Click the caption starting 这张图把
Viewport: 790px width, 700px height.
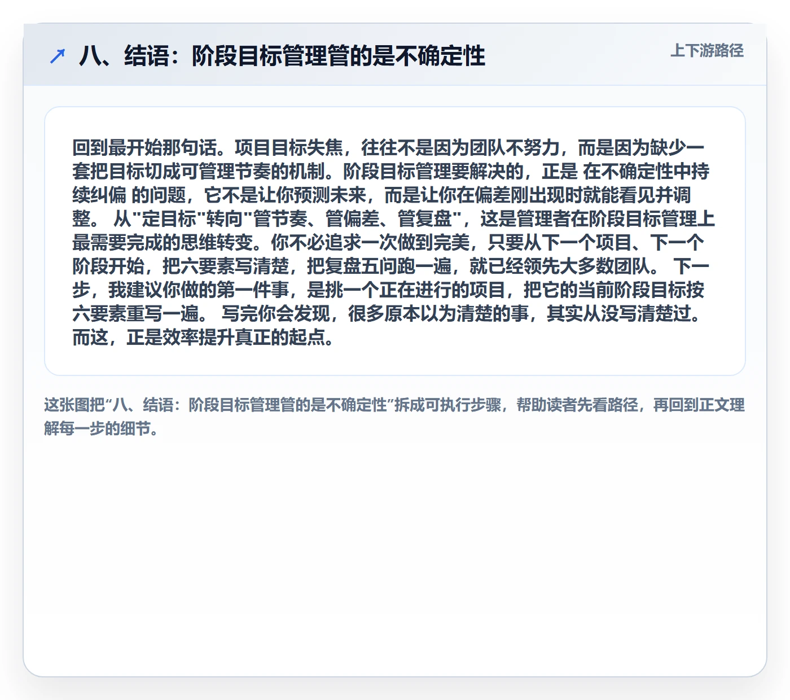394,417
